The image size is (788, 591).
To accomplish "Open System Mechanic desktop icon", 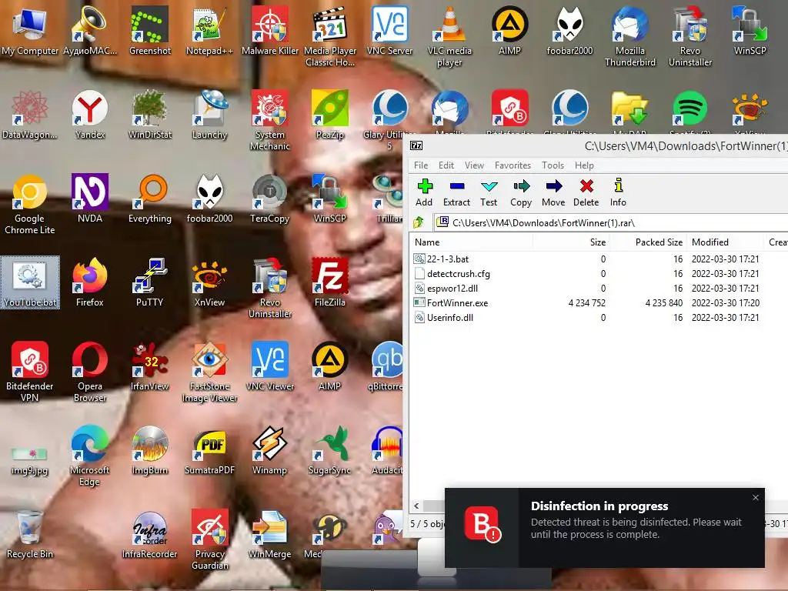I will click(270, 121).
